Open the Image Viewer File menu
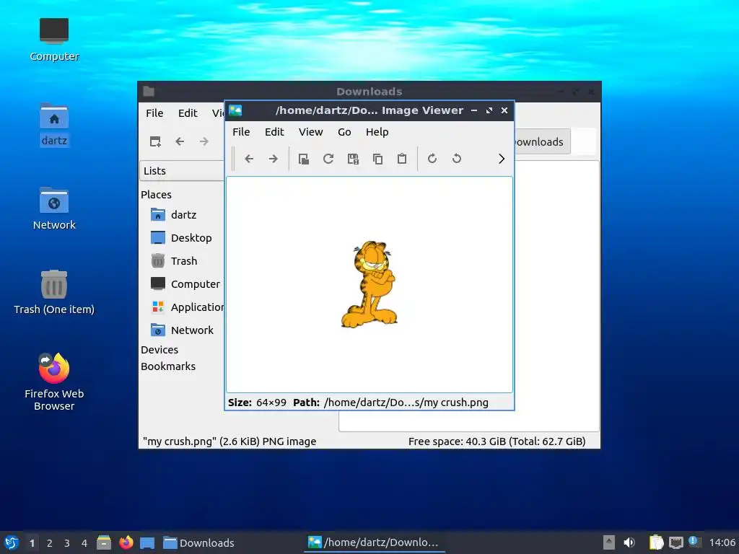The image size is (739, 554). (x=241, y=132)
